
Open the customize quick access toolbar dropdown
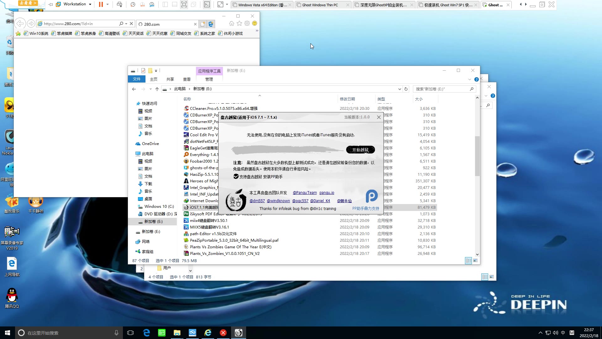pos(156,71)
